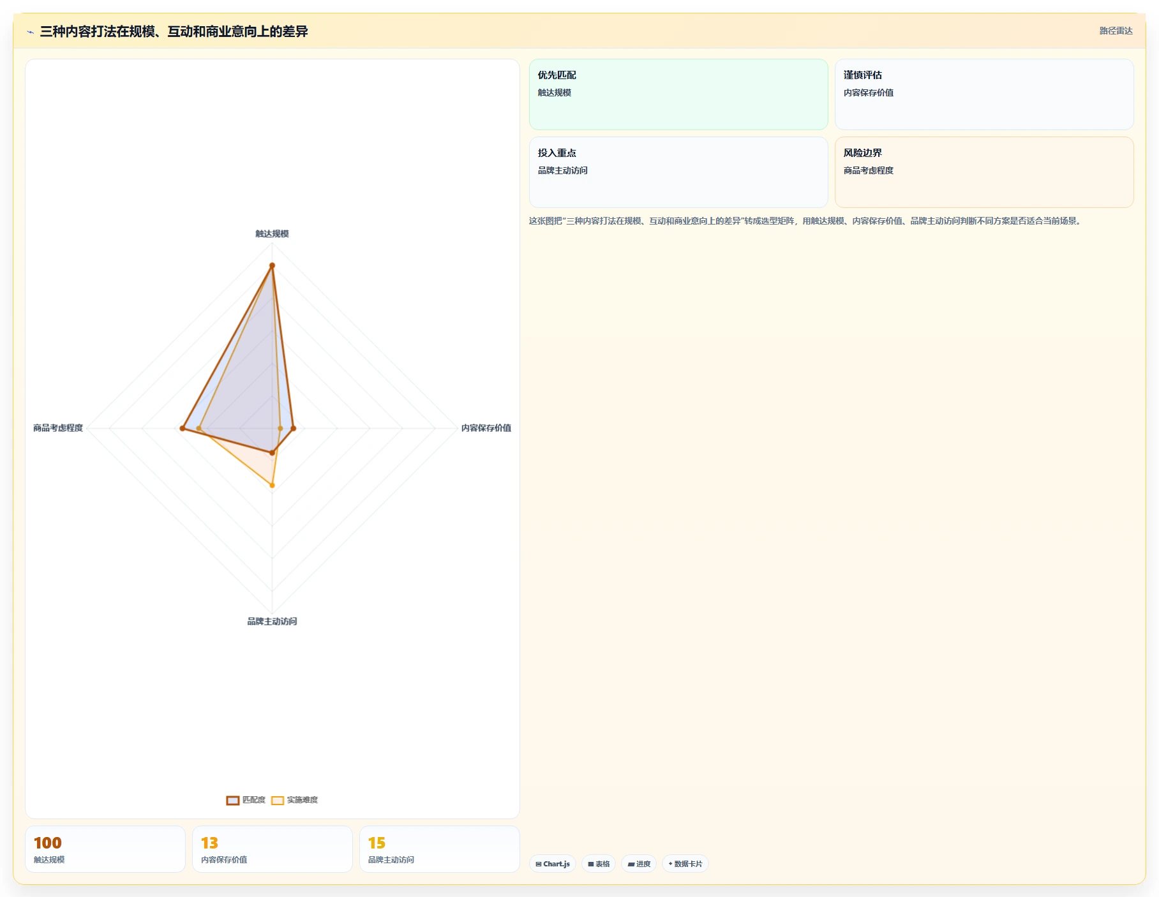
Task: Toggle the 匹配度 legend series
Action: (246, 800)
